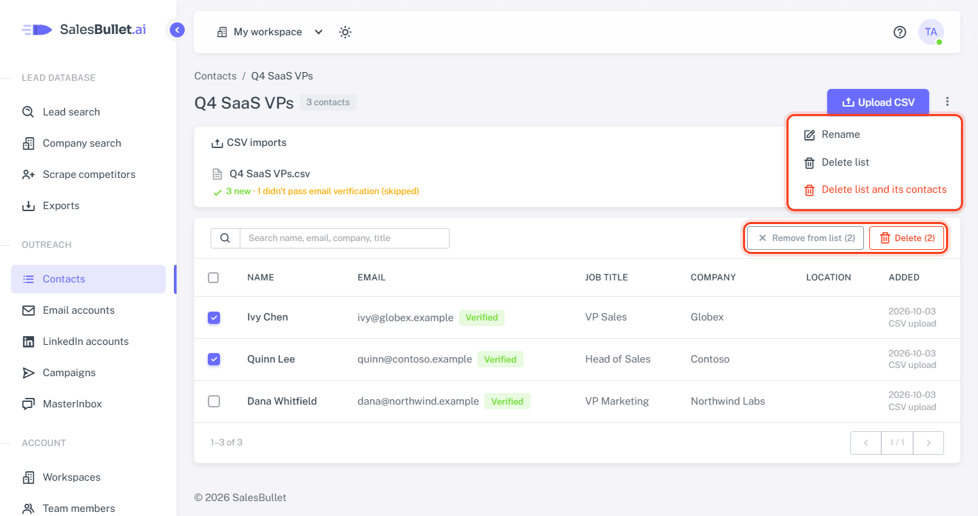The width and height of the screenshot is (978, 516).
Task: Click the Upload CSV button
Action: tap(878, 103)
